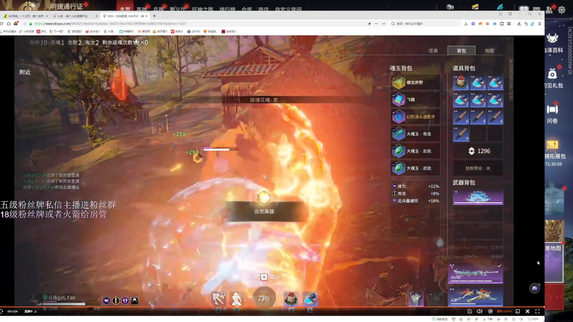The width and height of the screenshot is (573, 322).
Task: Open the scissors screenshot tool
Action: tap(466, 24)
